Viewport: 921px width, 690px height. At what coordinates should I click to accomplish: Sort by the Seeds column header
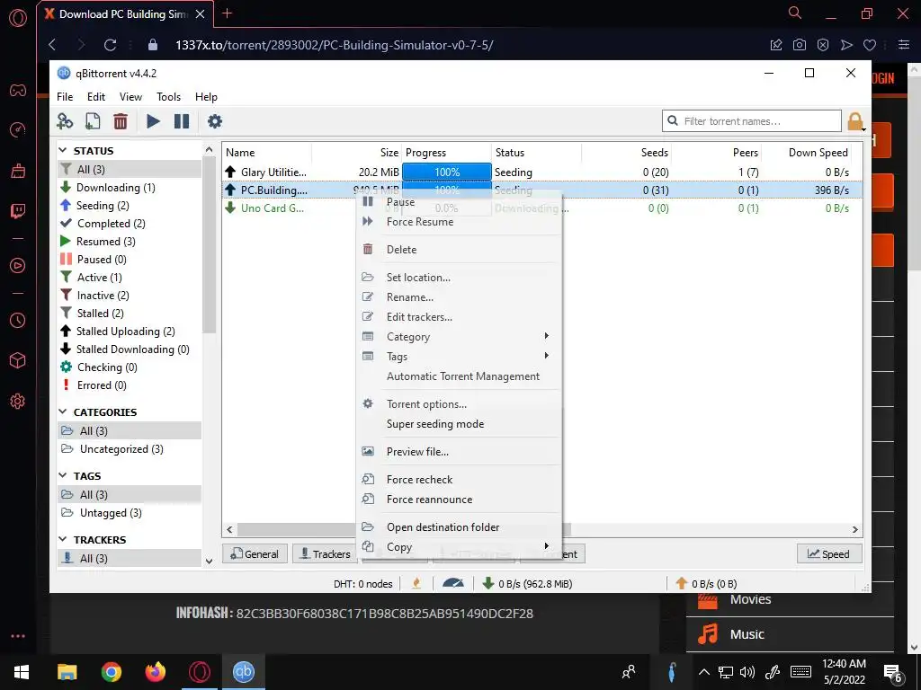tap(626, 153)
